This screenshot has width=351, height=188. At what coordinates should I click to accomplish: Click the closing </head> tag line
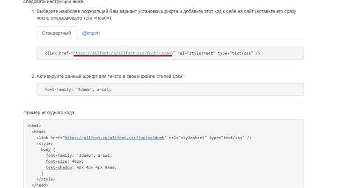pos(40,185)
